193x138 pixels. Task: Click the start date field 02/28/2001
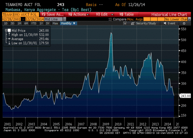pos(11,19)
